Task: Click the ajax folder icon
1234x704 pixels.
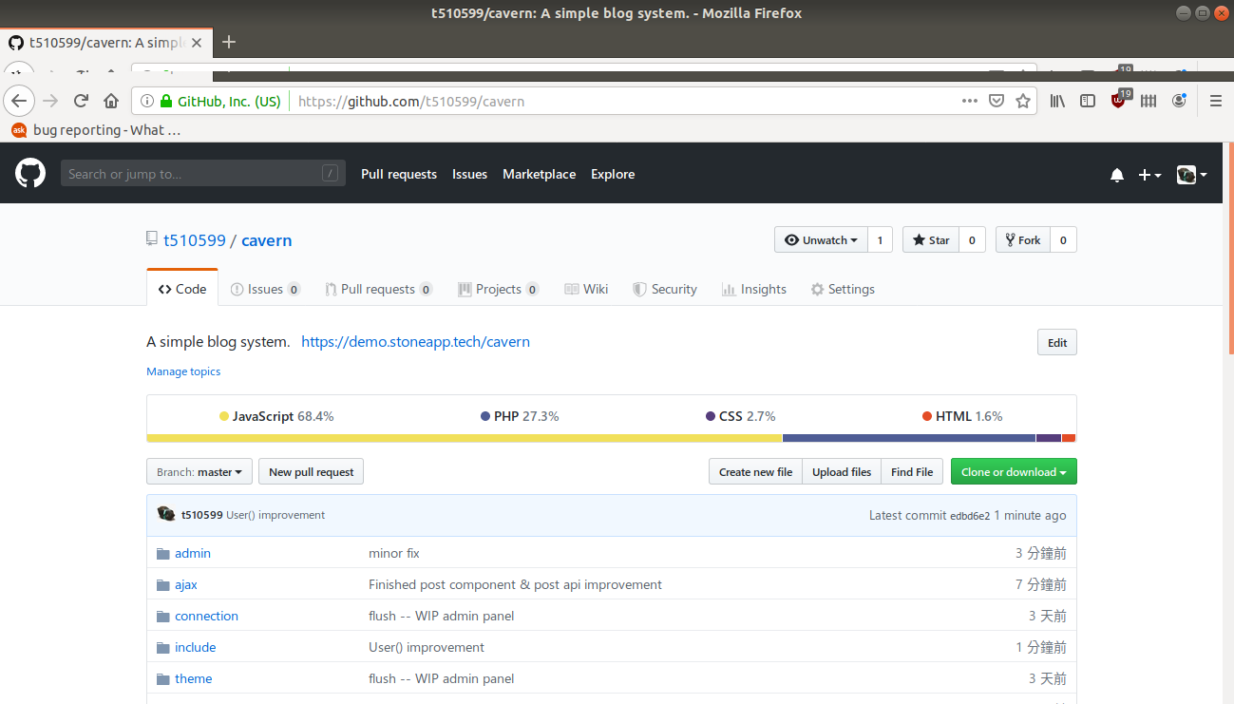Action: [x=162, y=584]
